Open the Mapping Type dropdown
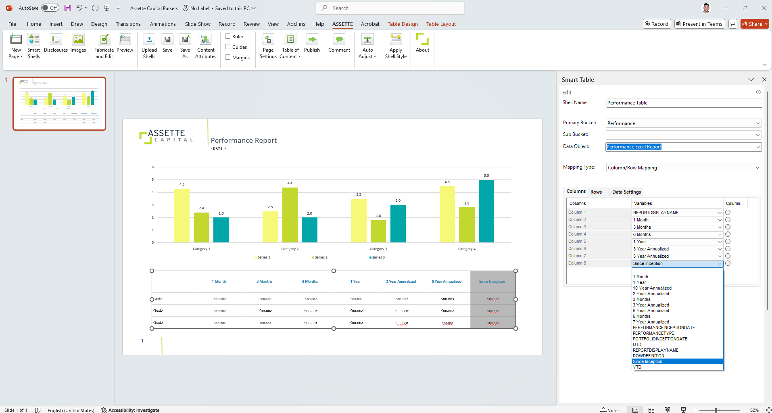This screenshot has height=413, width=772. [757, 168]
